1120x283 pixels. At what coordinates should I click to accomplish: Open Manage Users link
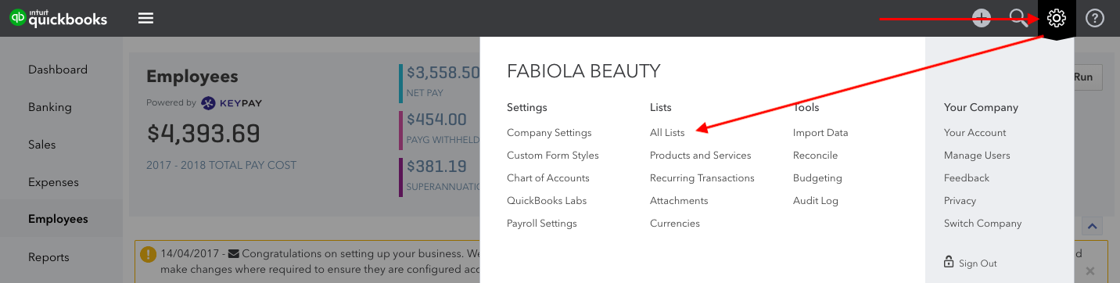pyautogui.click(x=977, y=156)
